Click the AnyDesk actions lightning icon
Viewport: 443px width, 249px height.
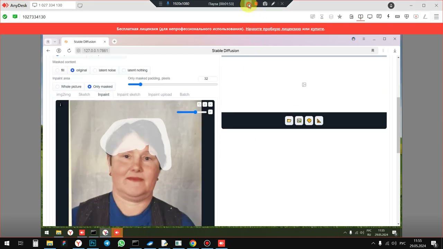click(x=388, y=17)
